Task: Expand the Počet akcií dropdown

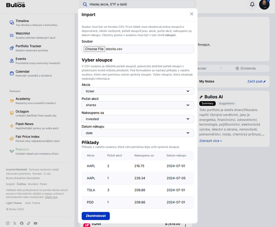Action: point(137,105)
